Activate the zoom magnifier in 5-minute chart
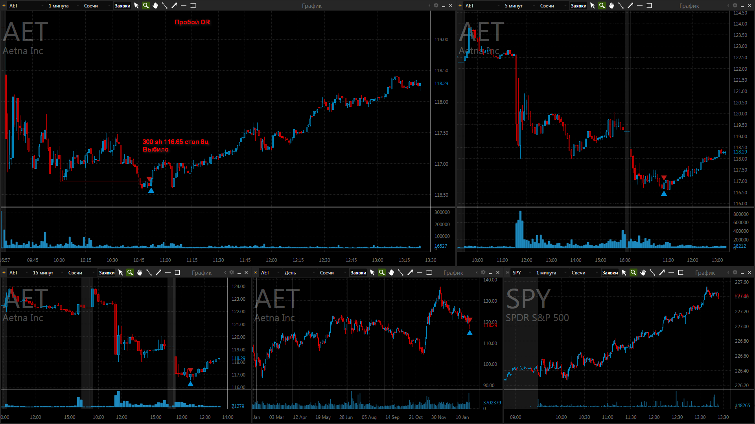Image resolution: width=755 pixels, height=424 pixels. [602, 5]
